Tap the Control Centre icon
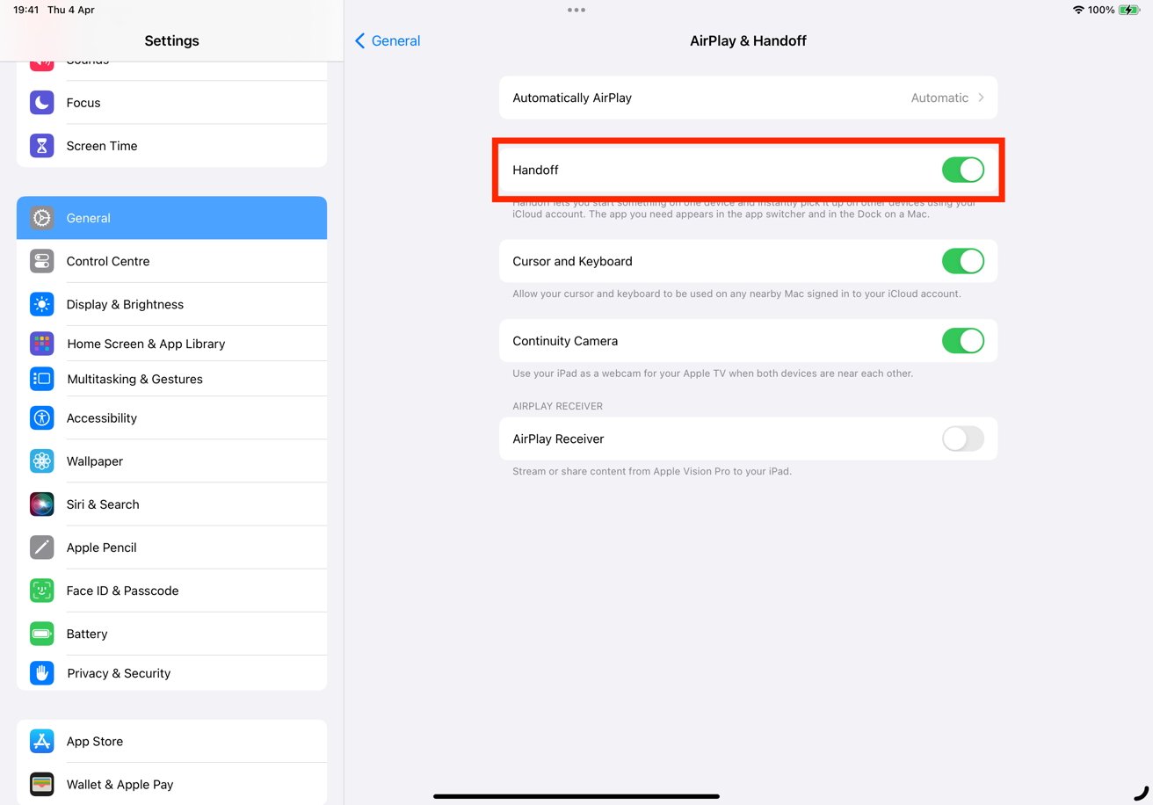This screenshot has width=1153, height=805. point(42,261)
